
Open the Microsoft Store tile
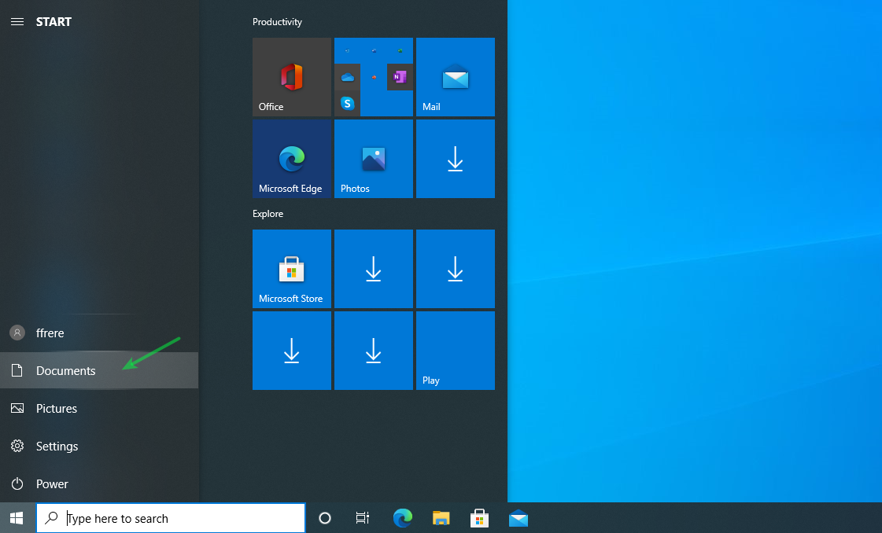[292, 269]
